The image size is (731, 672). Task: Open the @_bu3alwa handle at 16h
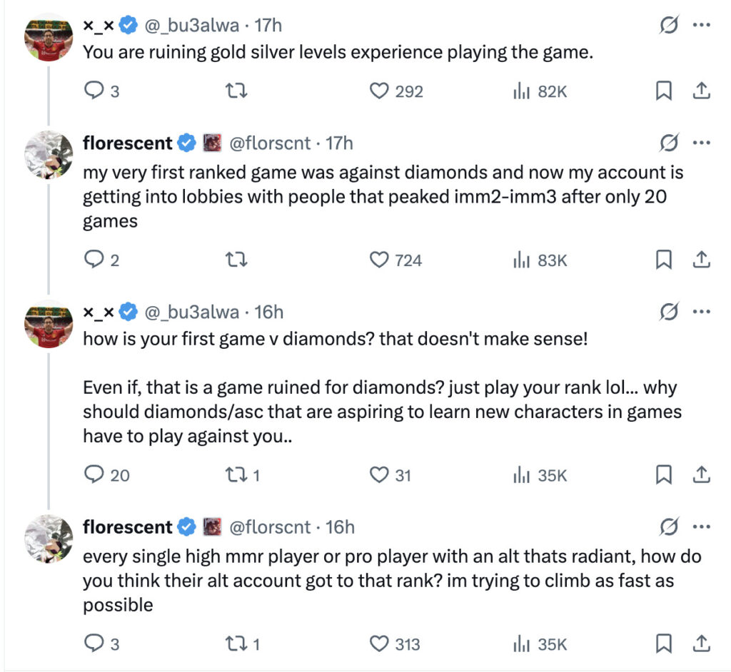pos(193,312)
